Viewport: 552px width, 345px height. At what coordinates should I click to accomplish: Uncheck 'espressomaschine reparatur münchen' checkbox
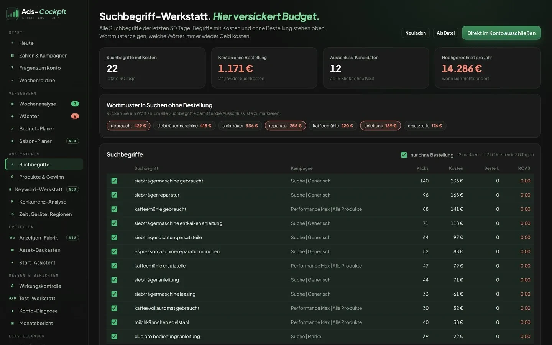click(x=114, y=251)
